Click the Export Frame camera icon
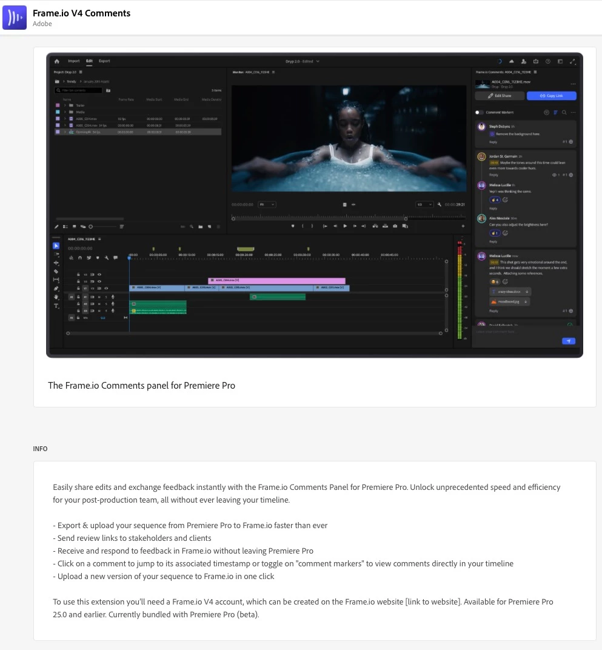 pos(395,226)
